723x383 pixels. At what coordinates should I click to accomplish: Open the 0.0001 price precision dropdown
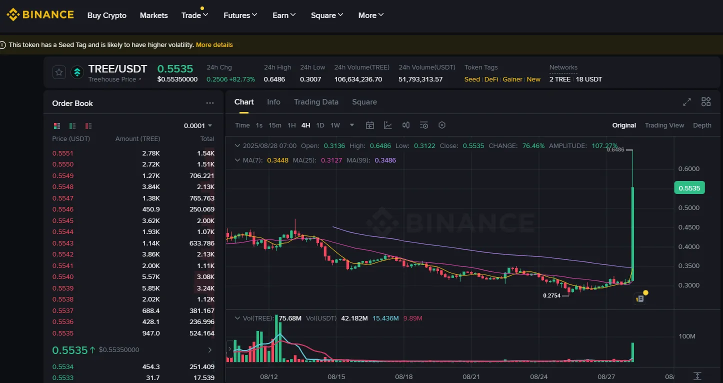pyautogui.click(x=198, y=126)
